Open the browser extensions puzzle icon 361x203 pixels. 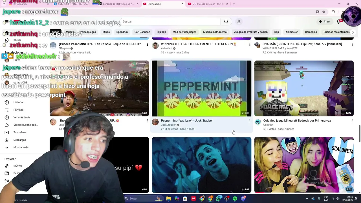pyautogui.click(x=333, y=12)
